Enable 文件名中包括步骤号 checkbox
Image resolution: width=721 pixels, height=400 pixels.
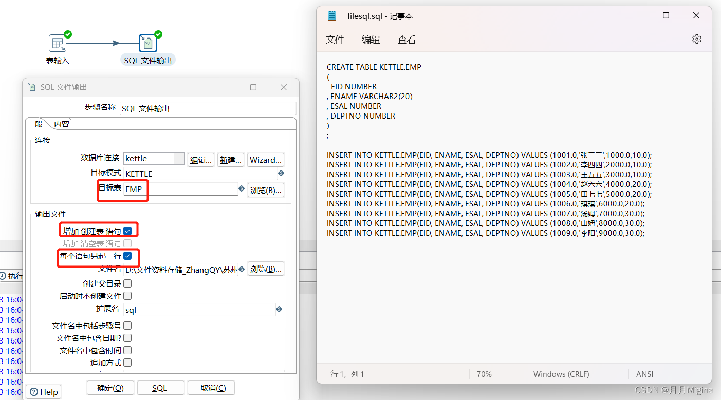(127, 326)
